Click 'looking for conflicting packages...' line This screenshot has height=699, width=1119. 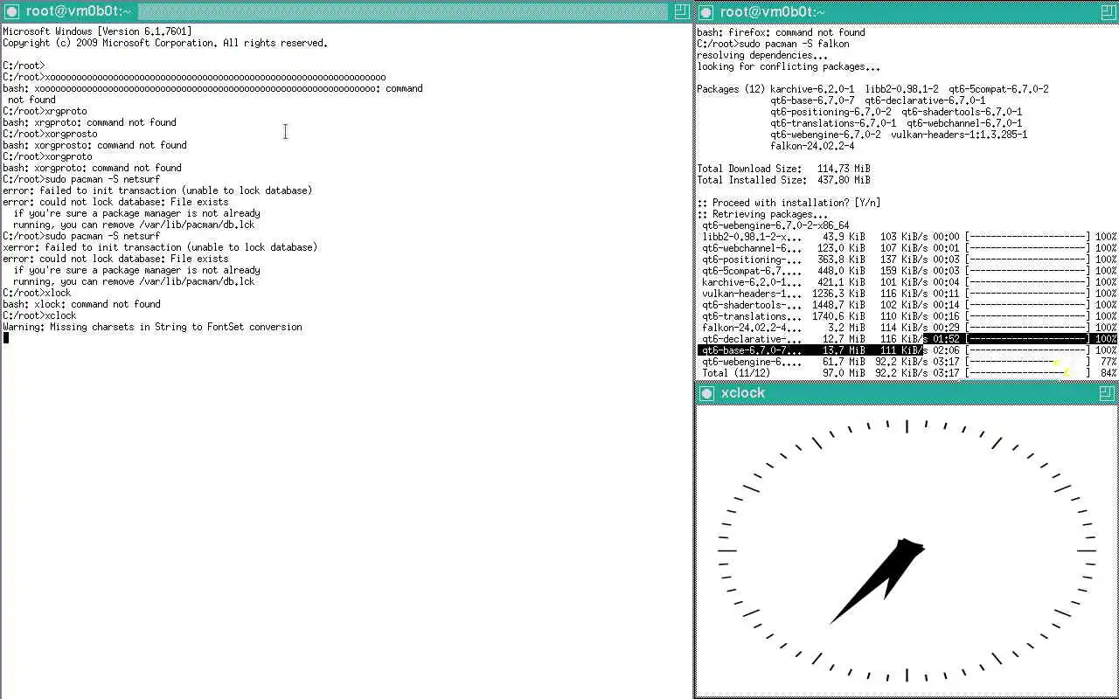(x=789, y=66)
